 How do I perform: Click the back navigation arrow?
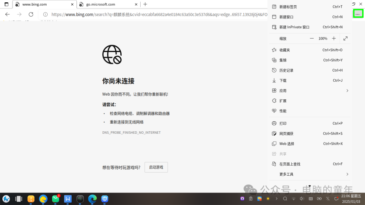click(7, 15)
